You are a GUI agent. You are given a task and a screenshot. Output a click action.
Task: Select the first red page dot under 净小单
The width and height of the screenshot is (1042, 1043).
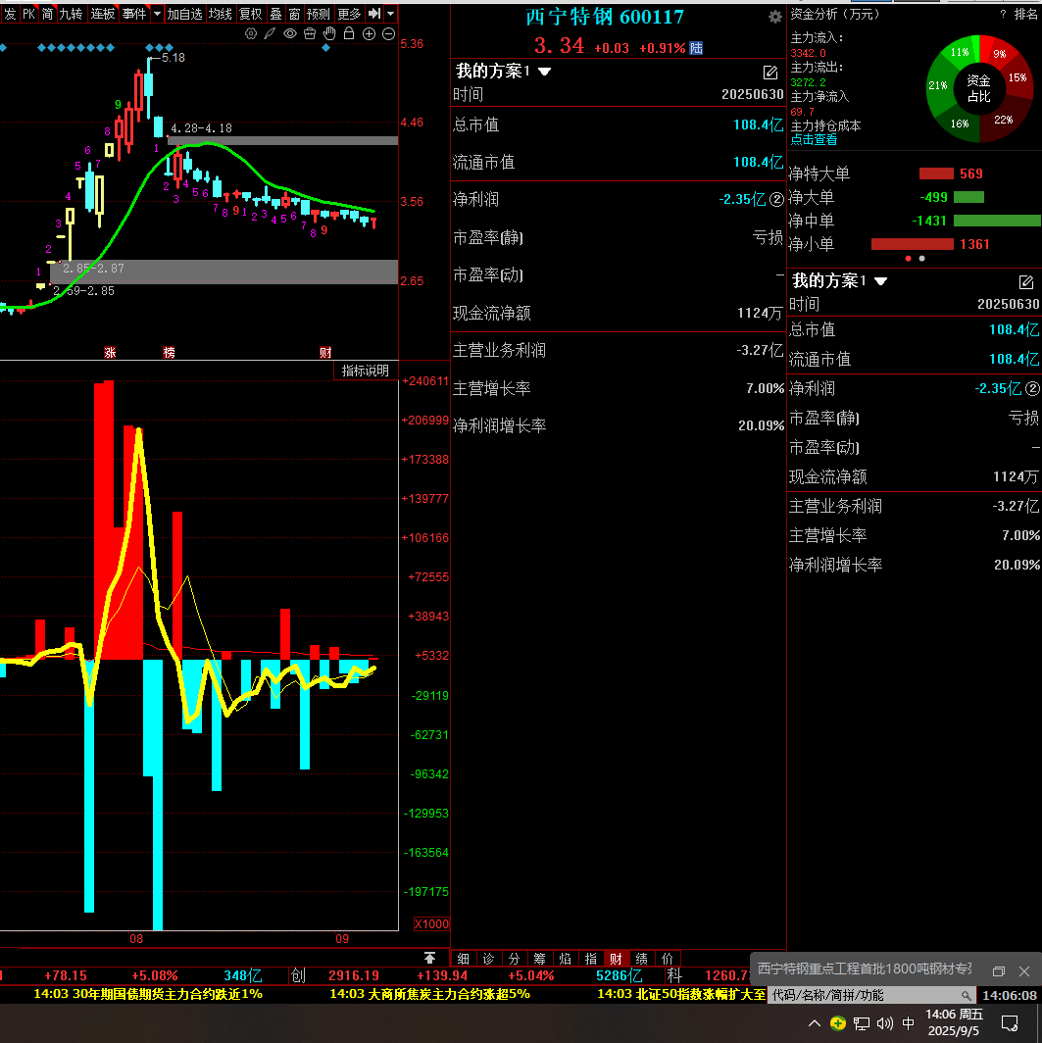tap(909, 258)
